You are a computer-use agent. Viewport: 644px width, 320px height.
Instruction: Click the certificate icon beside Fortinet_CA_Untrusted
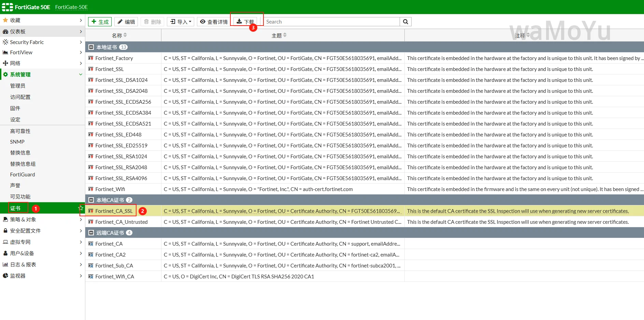coord(91,222)
